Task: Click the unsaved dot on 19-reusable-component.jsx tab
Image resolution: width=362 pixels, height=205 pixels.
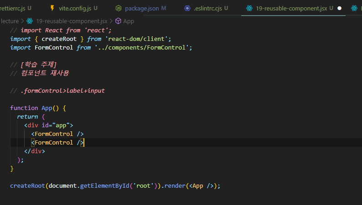Action: coord(339,8)
